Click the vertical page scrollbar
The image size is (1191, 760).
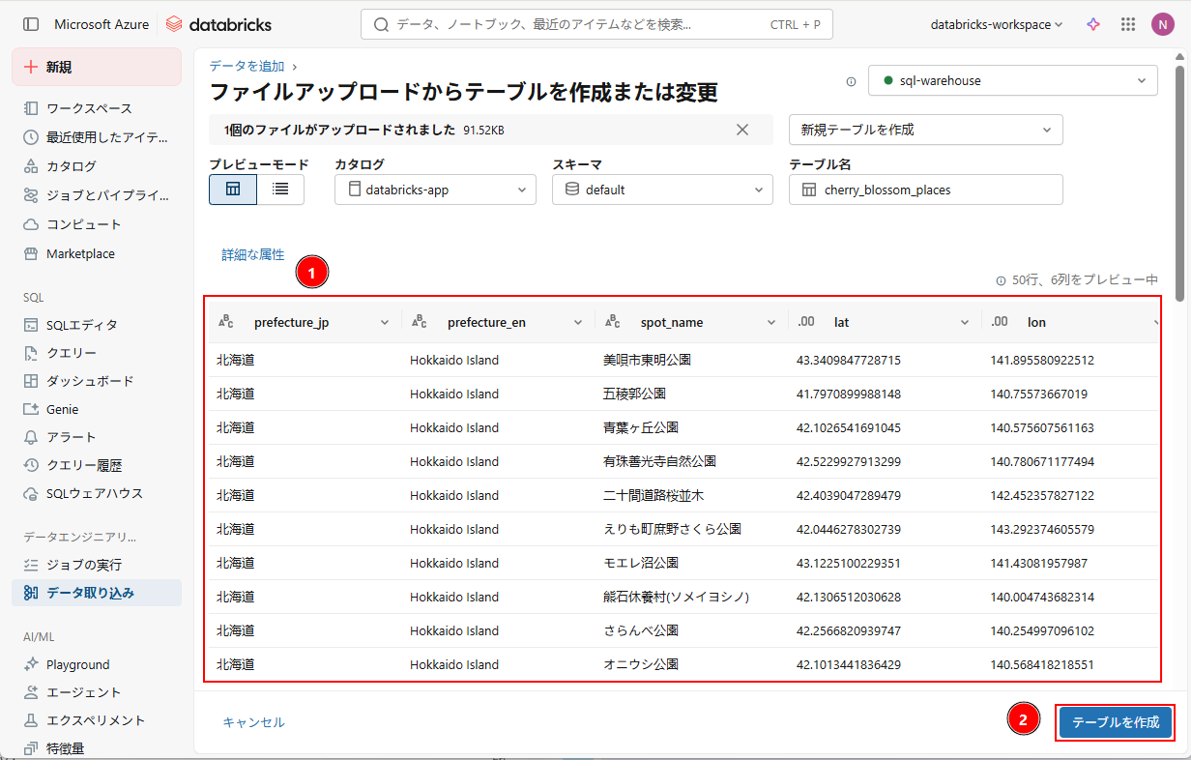click(1179, 184)
